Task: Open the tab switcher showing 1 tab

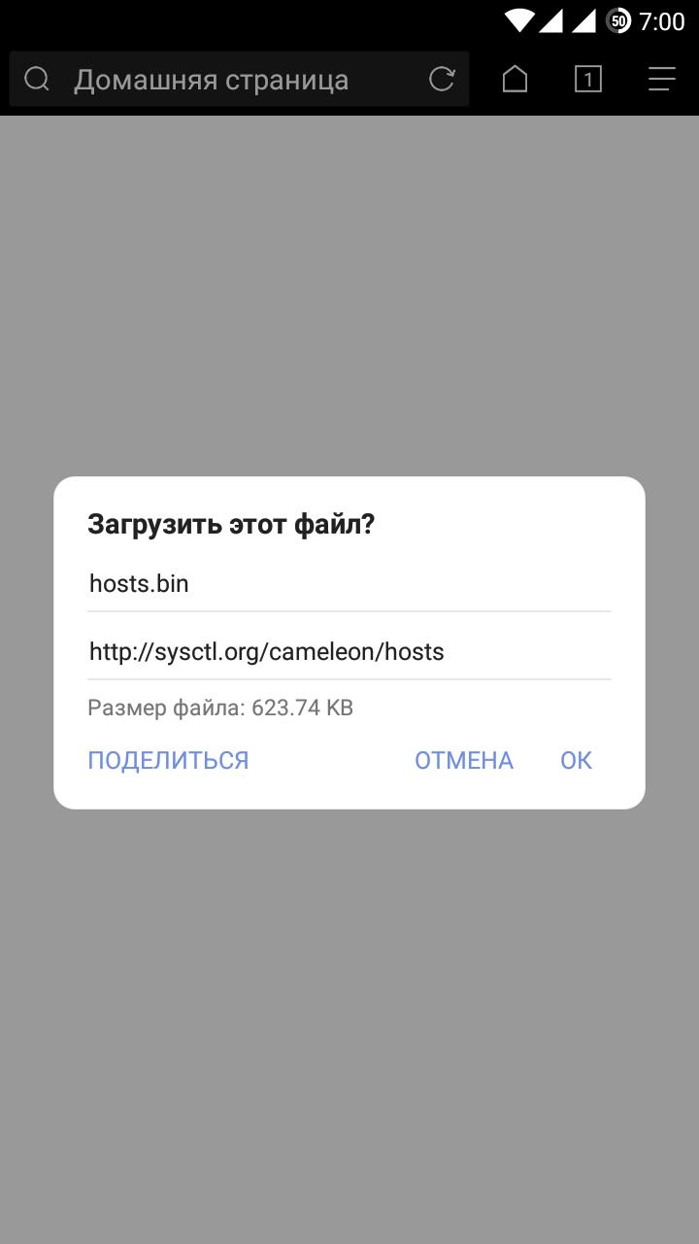Action: coord(587,79)
